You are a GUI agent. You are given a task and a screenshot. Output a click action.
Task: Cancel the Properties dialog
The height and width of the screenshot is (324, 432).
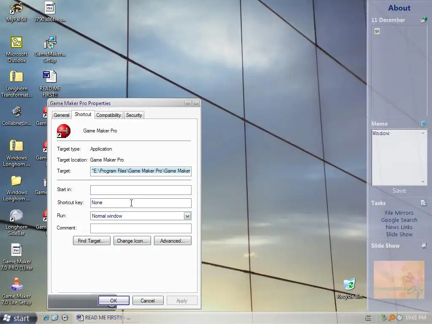pos(148,300)
